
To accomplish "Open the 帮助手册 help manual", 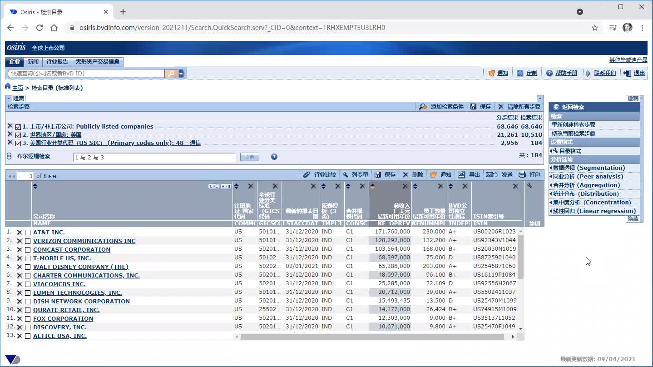I will pyautogui.click(x=562, y=73).
